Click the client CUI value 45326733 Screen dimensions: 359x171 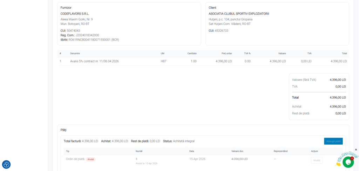pos(221,31)
